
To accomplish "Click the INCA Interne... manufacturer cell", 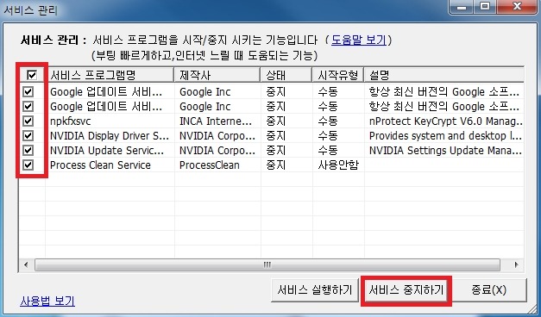I will (x=216, y=121).
